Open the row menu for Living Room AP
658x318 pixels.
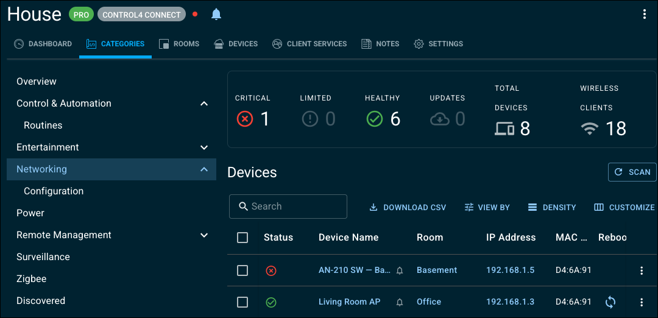point(641,302)
